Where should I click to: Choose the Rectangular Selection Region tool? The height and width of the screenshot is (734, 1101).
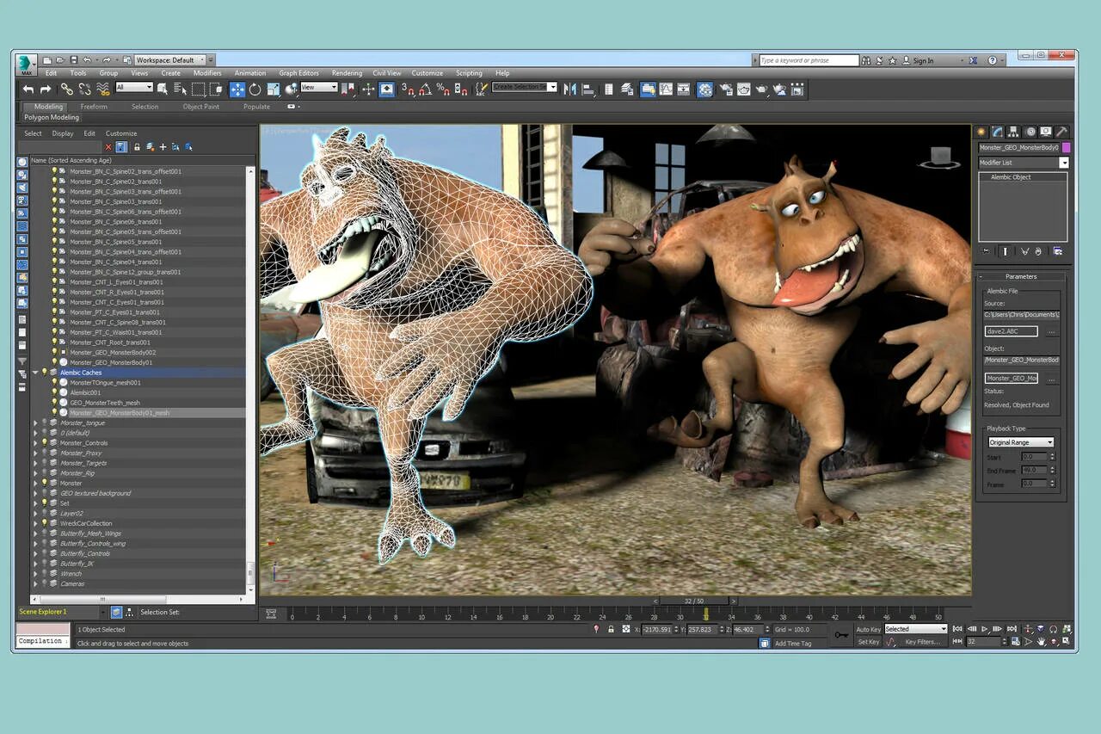click(198, 89)
